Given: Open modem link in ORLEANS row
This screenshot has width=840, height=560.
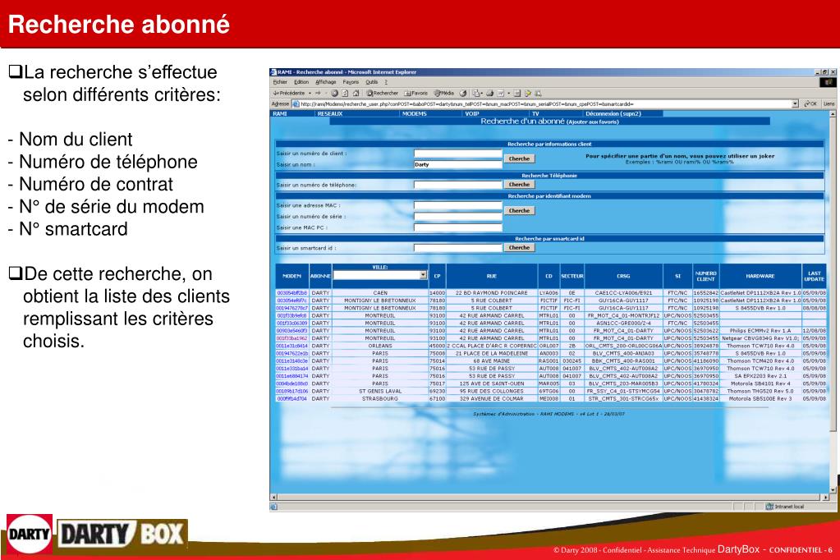Looking at the screenshot, I should 292,347.
